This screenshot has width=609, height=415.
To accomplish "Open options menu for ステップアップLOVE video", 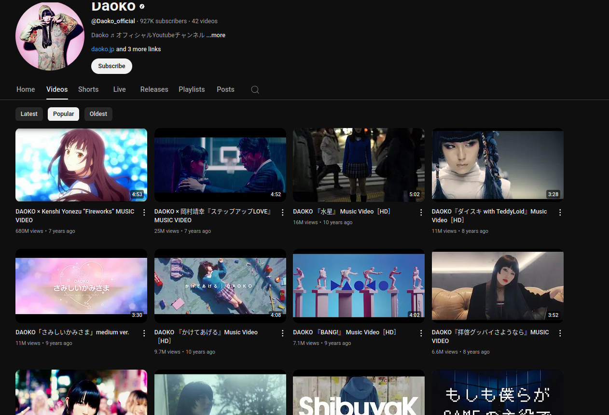I will [283, 213].
